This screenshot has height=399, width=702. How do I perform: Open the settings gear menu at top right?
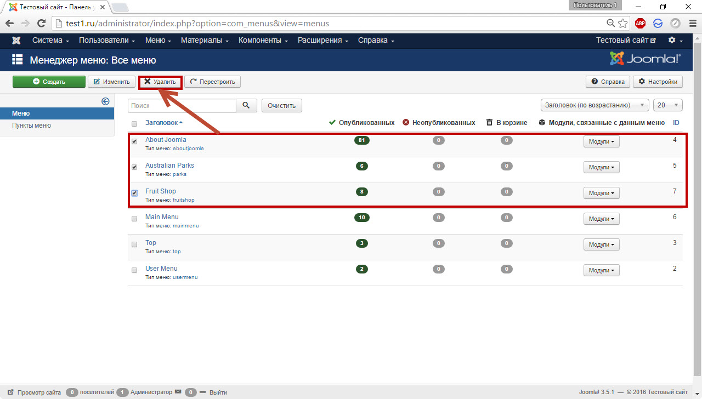675,41
